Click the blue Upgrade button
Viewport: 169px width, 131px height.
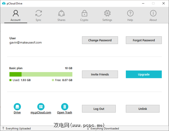pos(144,74)
